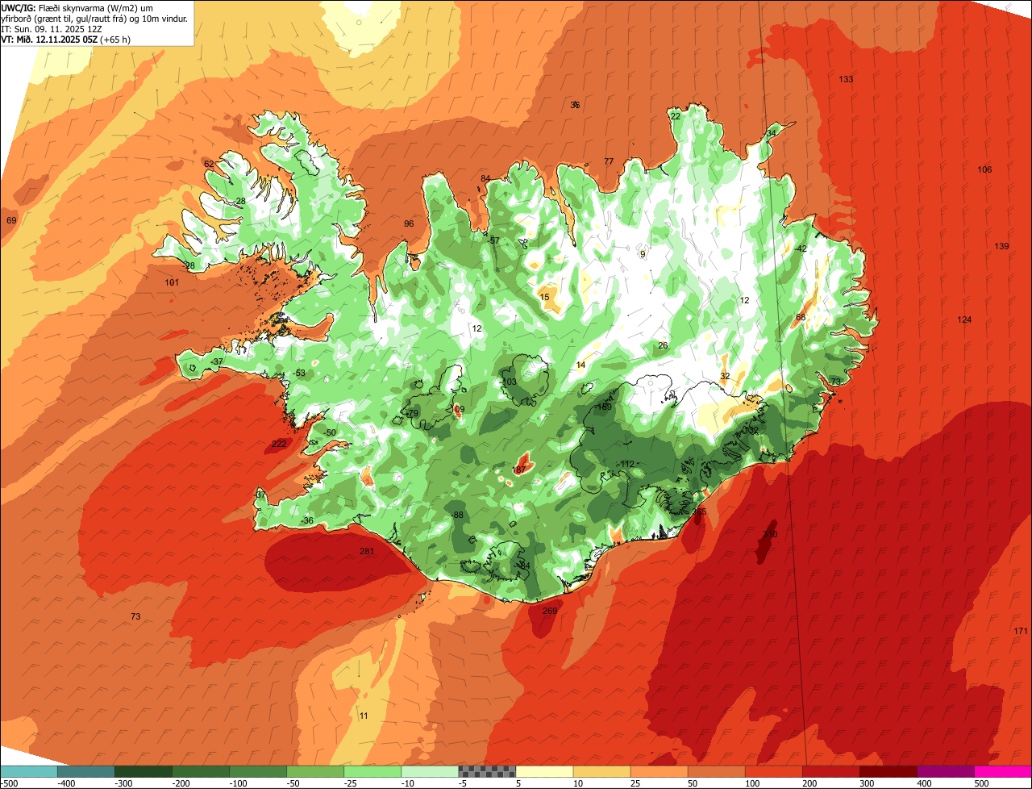1032x789 pixels.
Task: Select the red legend swatch between 200 and 300
Action: coord(830,771)
